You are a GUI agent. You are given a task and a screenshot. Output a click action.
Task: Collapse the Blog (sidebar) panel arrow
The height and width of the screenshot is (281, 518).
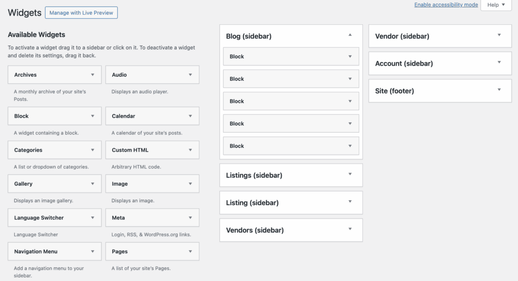click(350, 35)
